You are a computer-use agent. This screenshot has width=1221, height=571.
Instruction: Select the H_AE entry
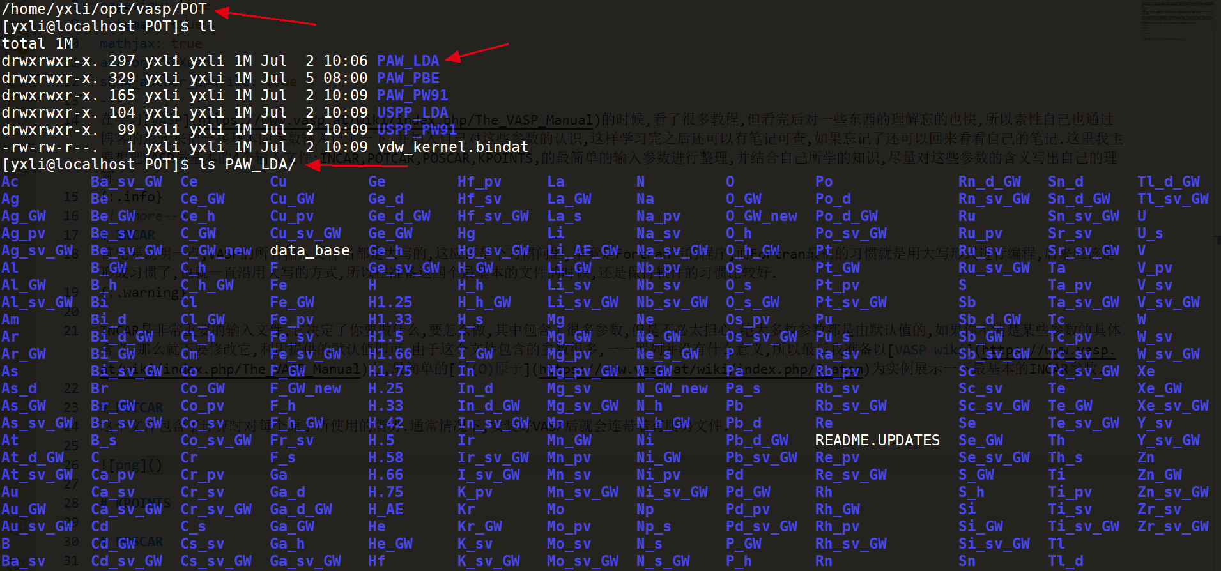[386, 509]
